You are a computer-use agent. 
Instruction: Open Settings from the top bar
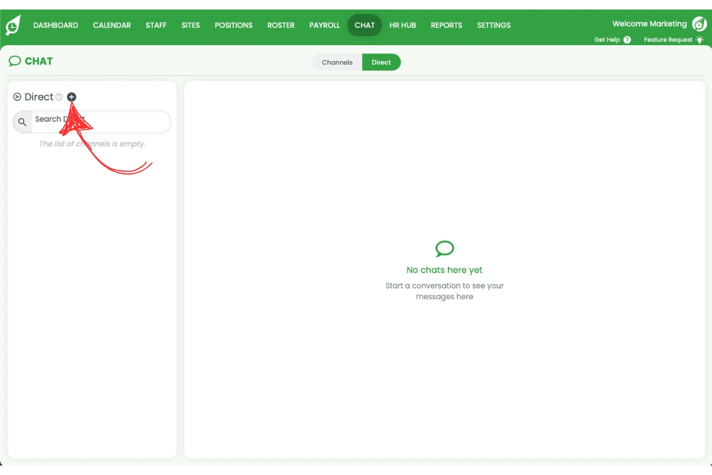[494, 26]
